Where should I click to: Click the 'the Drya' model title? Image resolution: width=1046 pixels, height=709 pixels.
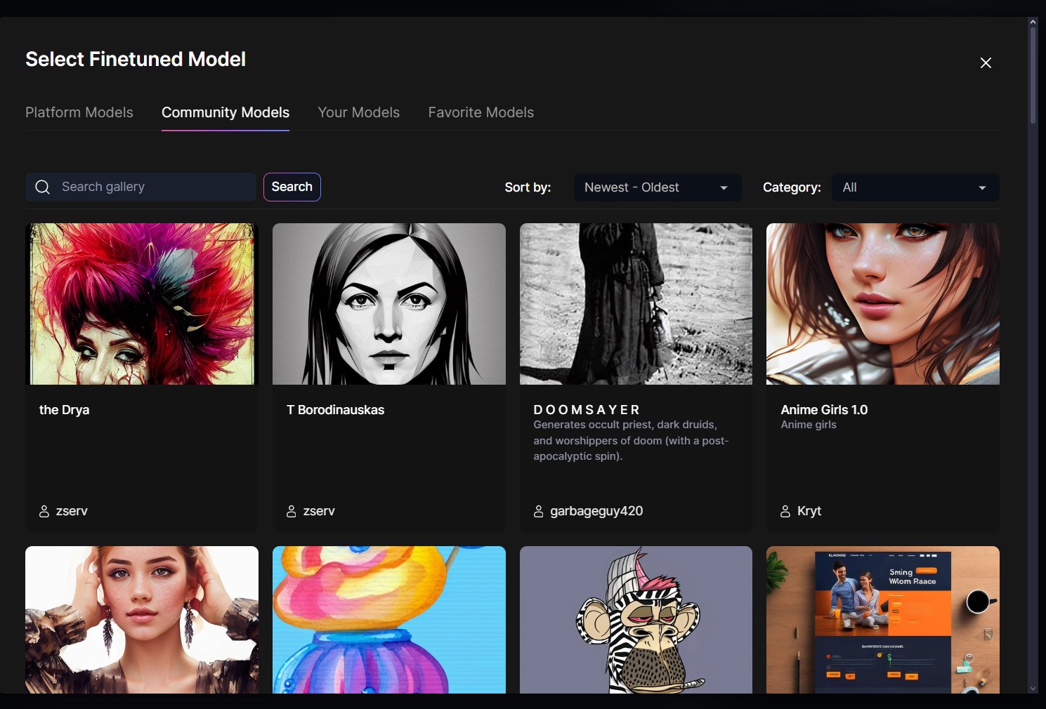pos(64,410)
